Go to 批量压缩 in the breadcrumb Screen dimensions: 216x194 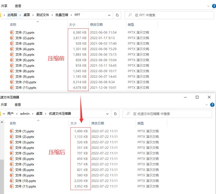pos(62,15)
